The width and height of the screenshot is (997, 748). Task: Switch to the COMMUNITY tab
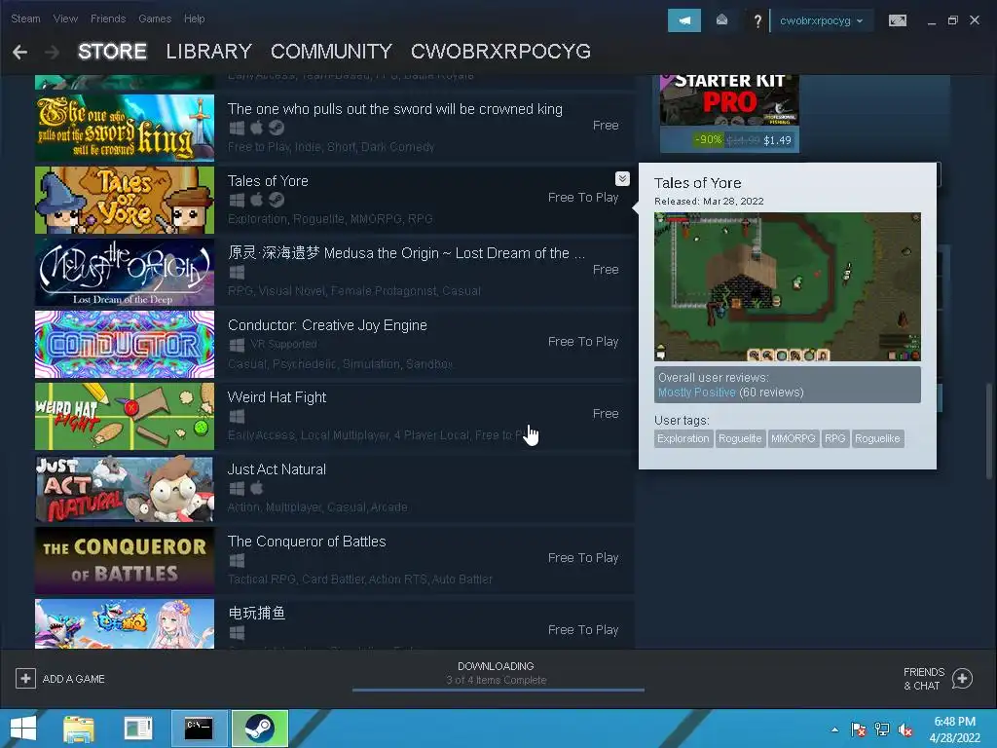(x=331, y=51)
